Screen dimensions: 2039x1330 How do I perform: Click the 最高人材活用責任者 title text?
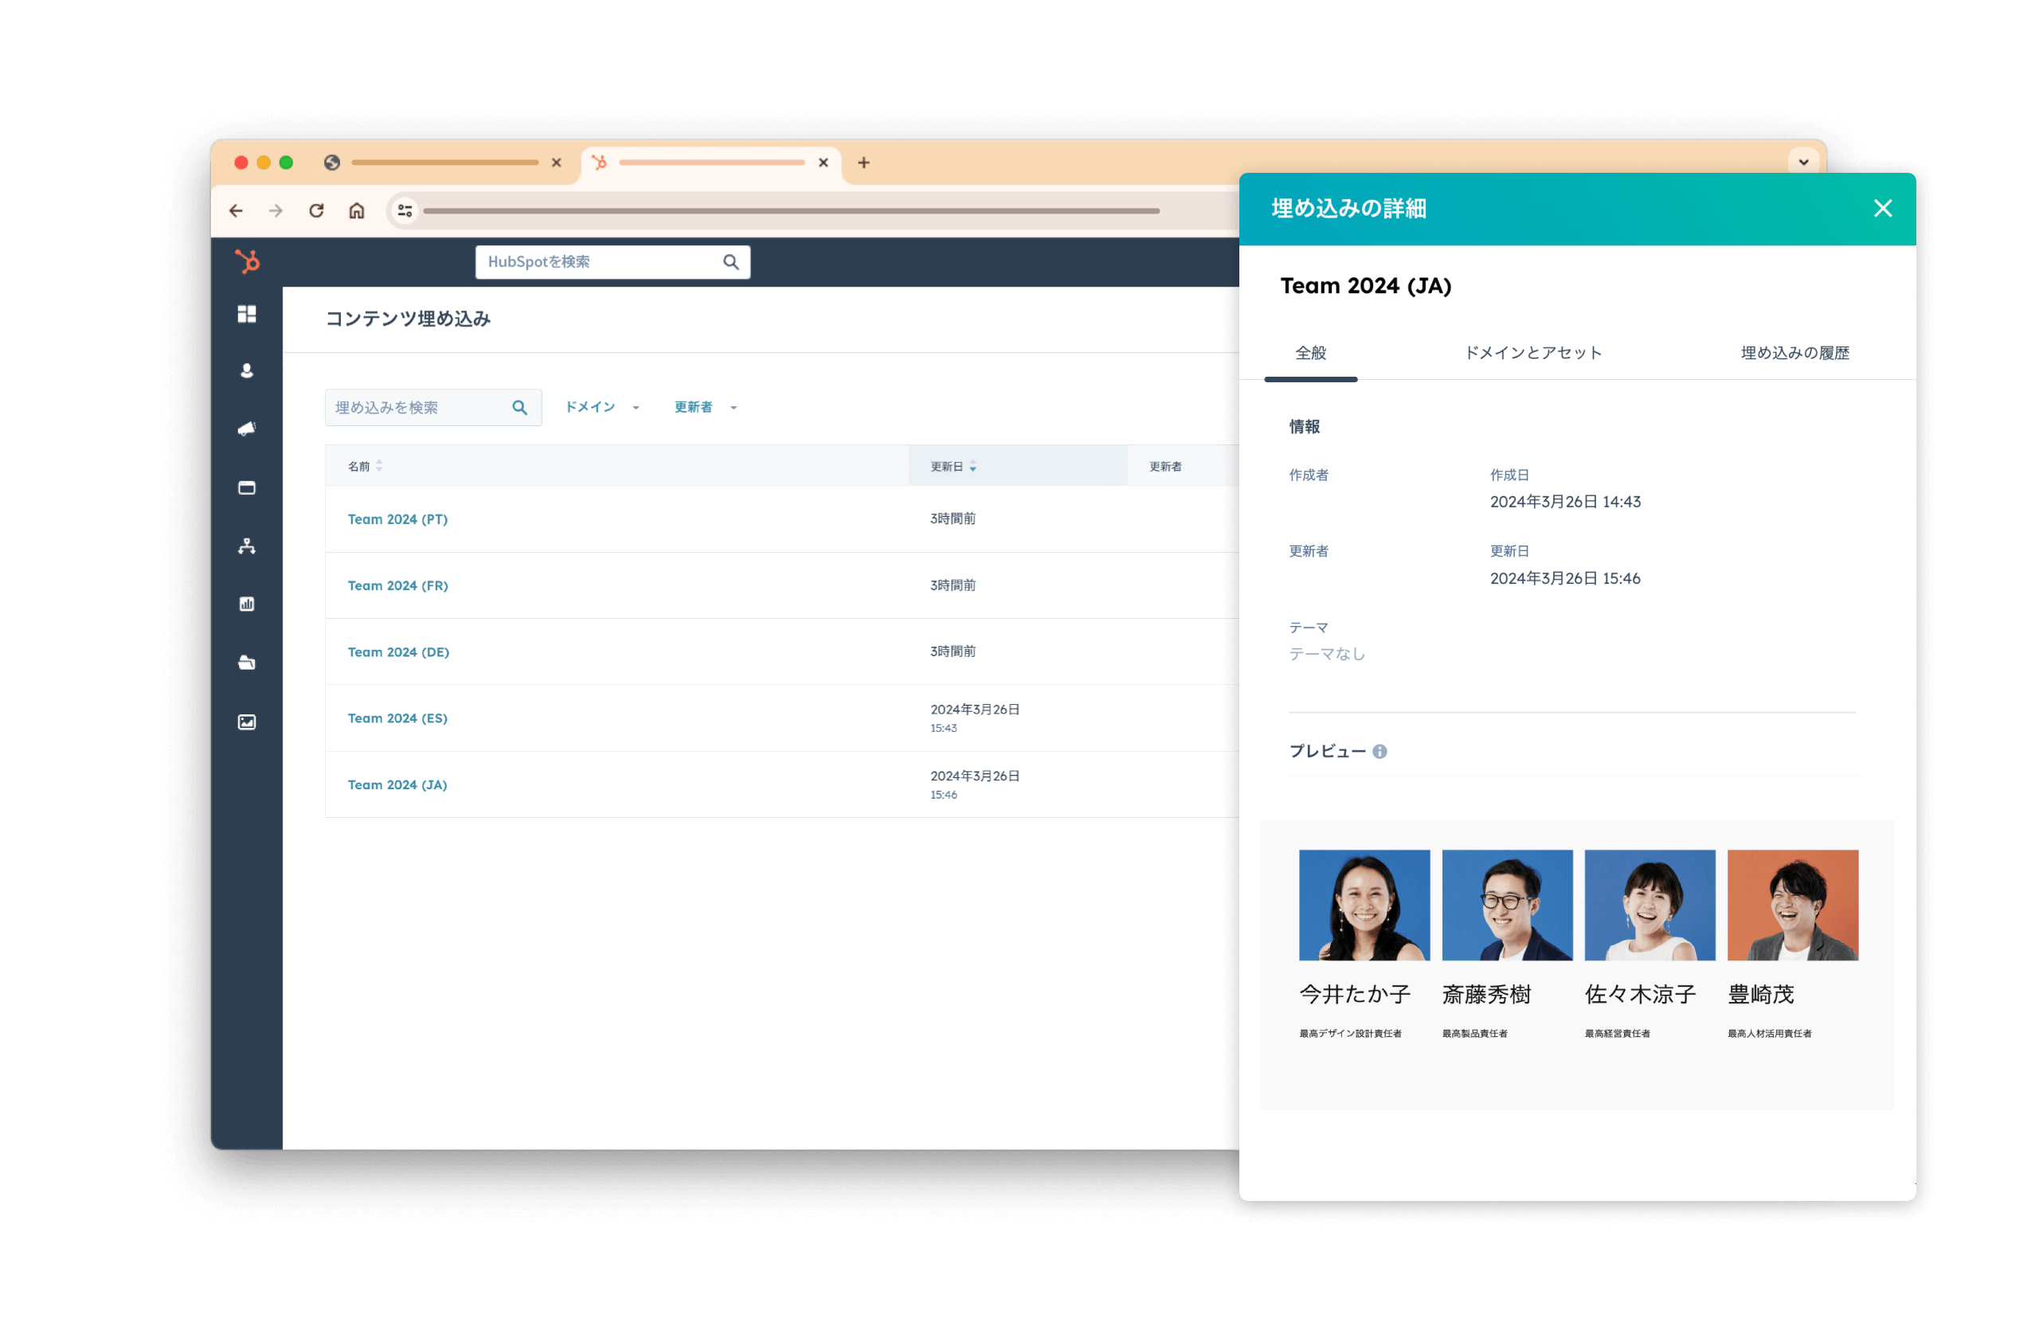[x=1770, y=1035]
